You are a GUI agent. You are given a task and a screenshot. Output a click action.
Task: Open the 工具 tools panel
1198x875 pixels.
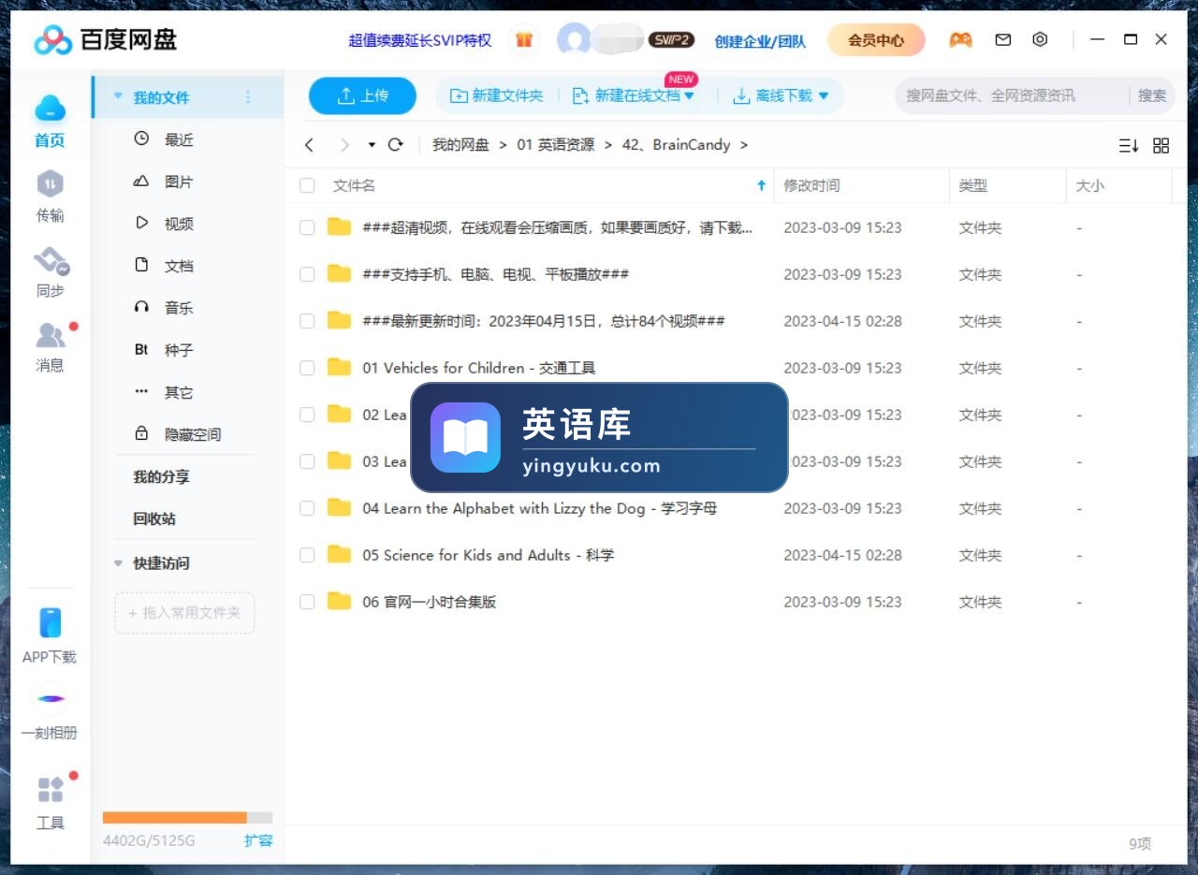pos(51,790)
